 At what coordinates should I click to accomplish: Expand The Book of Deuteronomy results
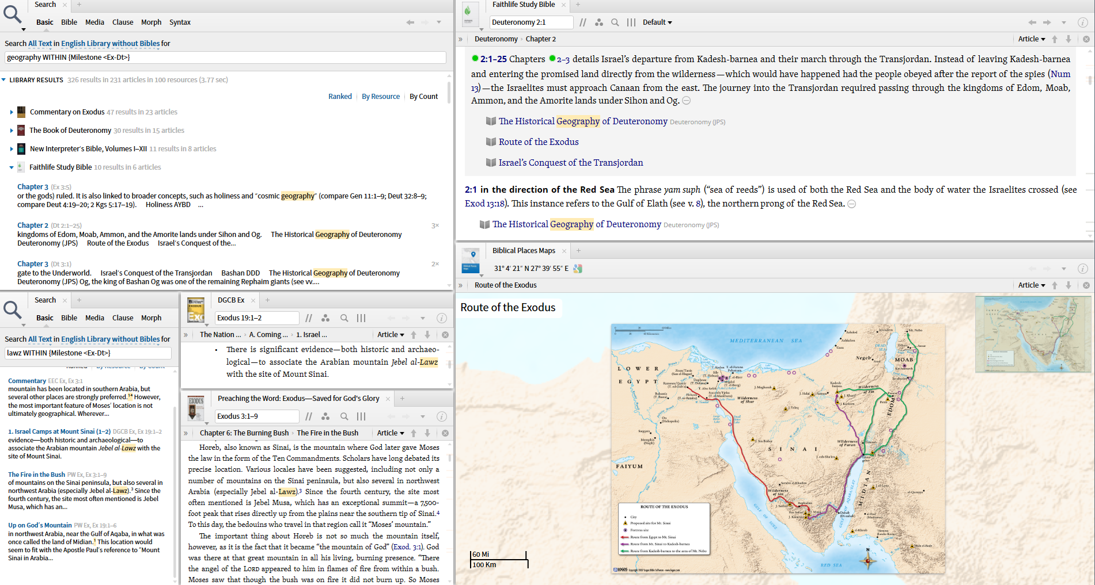11,131
